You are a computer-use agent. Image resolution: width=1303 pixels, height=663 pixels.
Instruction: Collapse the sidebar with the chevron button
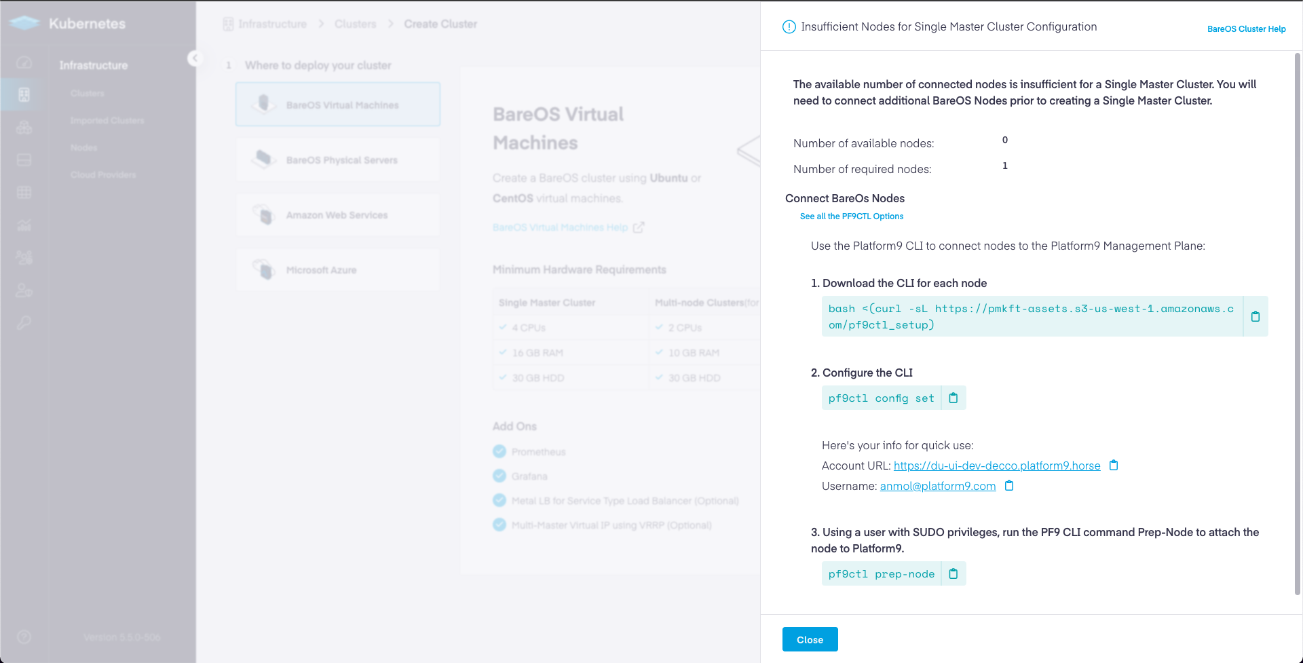point(195,58)
